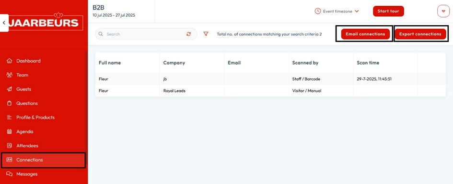Open the red filter funnel icon
The image size is (453, 184).
[206, 34]
